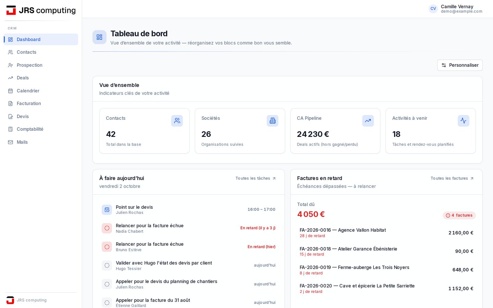Image resolution: width=493 pixels, height=308 pixels.
Task: Mark Bruno Estève's overdue task as done
Action: pos(107,247)
